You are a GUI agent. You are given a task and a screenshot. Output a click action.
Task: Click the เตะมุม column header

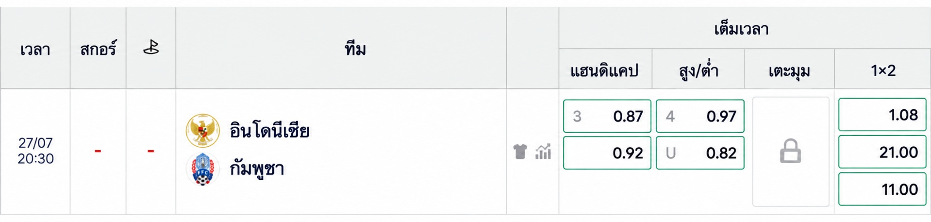coord(789,71)
